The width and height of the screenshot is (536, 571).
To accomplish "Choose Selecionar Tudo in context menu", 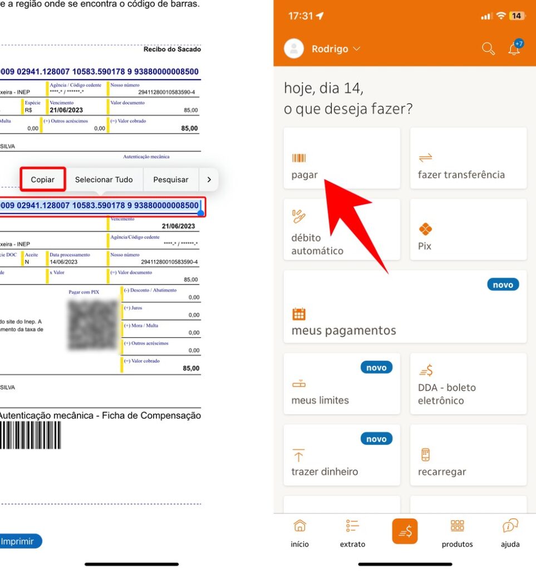I will click(104, 180).
